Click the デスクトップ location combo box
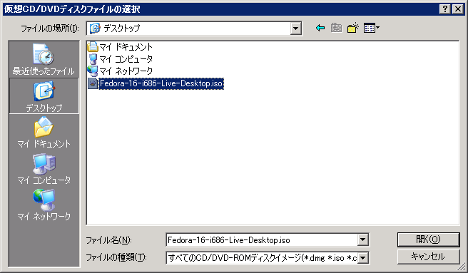468x273 pixels. [194, 29]
